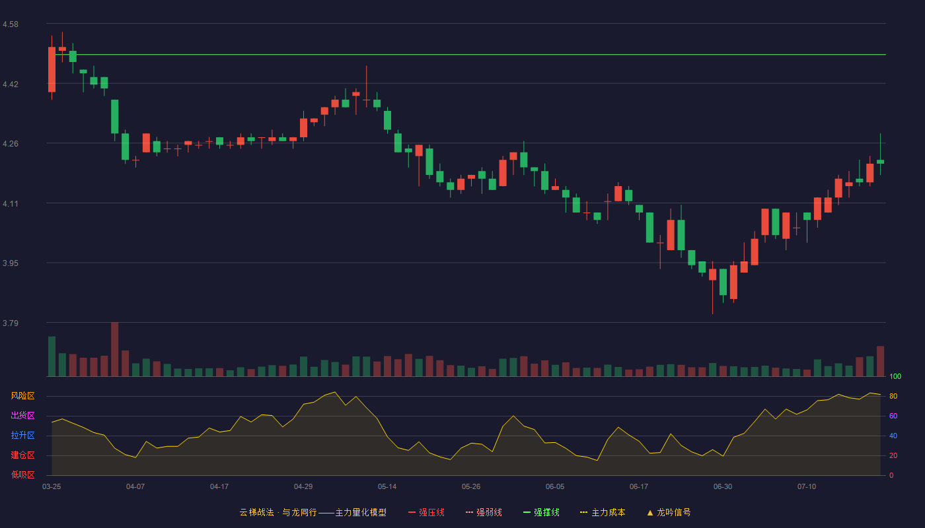Click the 05-14 date label
The width and height of the screenshot is (925, 528).
click(387, 486)
